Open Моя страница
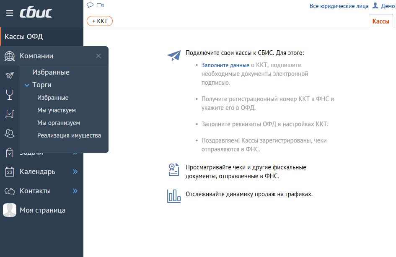 click(x=43, y=210)
